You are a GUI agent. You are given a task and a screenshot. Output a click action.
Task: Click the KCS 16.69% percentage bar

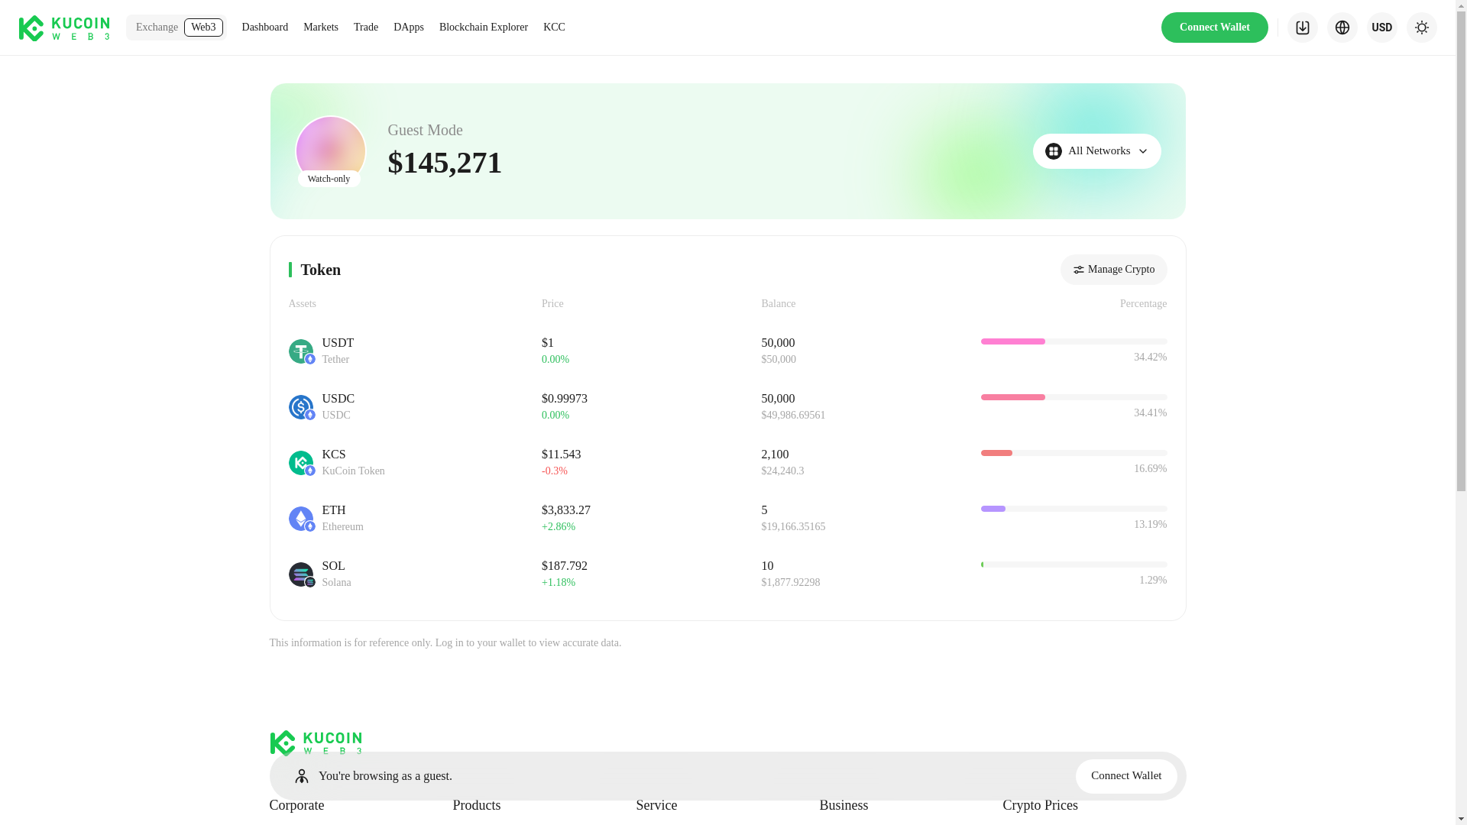1074,453
